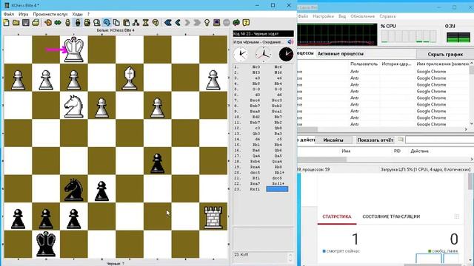Click the green double-arrow swap sides icon

click(x=58, y=23)
